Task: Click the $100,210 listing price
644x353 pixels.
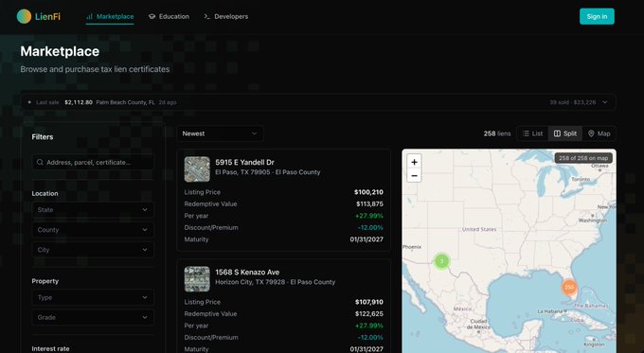Action: [x=368, y=192]
